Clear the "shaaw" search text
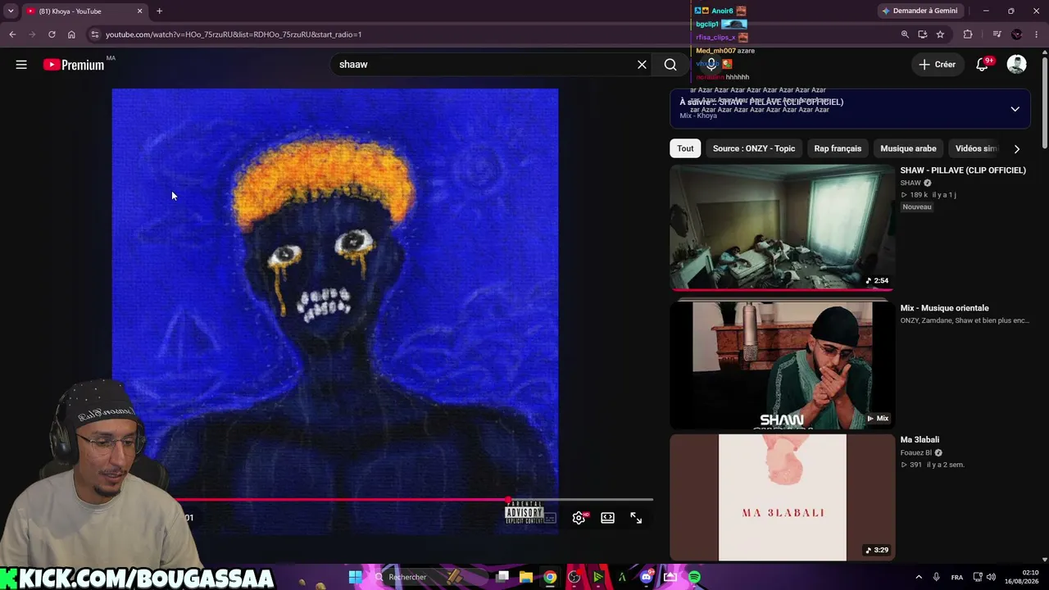Viewport: 1049px width, 590px height. pos(642,65)
